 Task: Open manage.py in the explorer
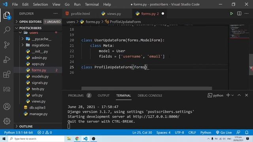click(x=38, y=114)
